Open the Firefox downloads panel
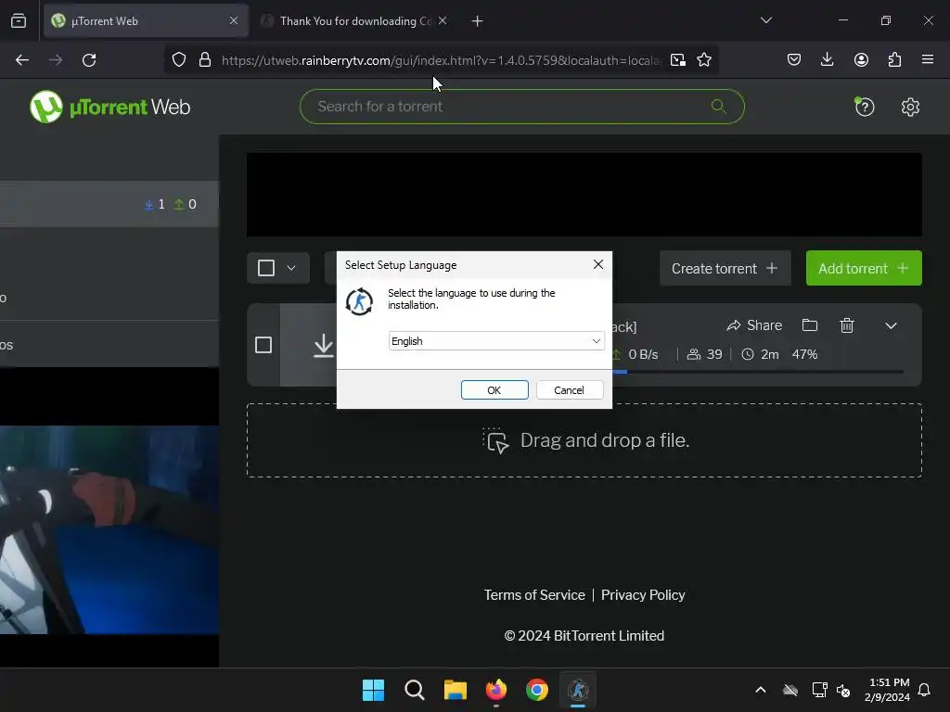Screen dimensions: 950x712 (x=827, y=59)
